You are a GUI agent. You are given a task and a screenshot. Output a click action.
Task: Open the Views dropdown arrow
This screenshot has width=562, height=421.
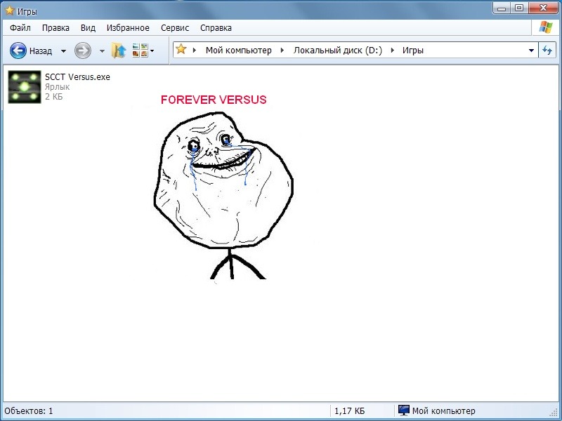click(152, 51)
